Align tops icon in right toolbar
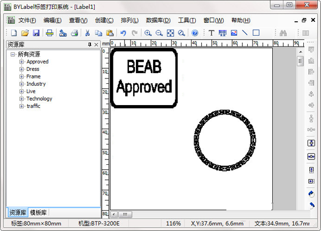321x231 pixels. tap(311, 50)
